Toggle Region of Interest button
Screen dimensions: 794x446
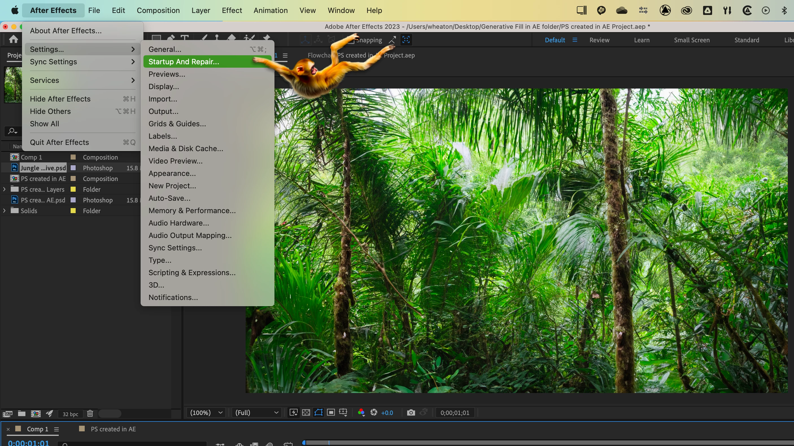331,412
